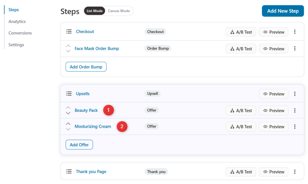
Task: Click the Order Bump type badge
Action: [x=158, y=48]
